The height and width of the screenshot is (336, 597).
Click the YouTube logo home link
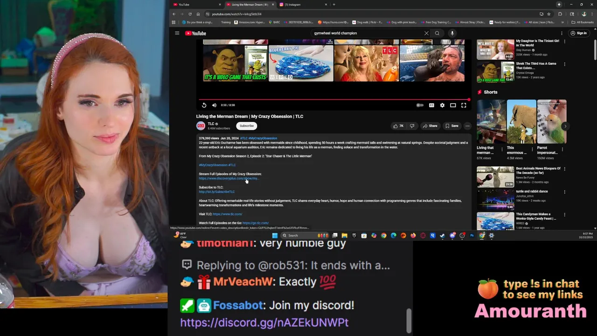point(195,33)
